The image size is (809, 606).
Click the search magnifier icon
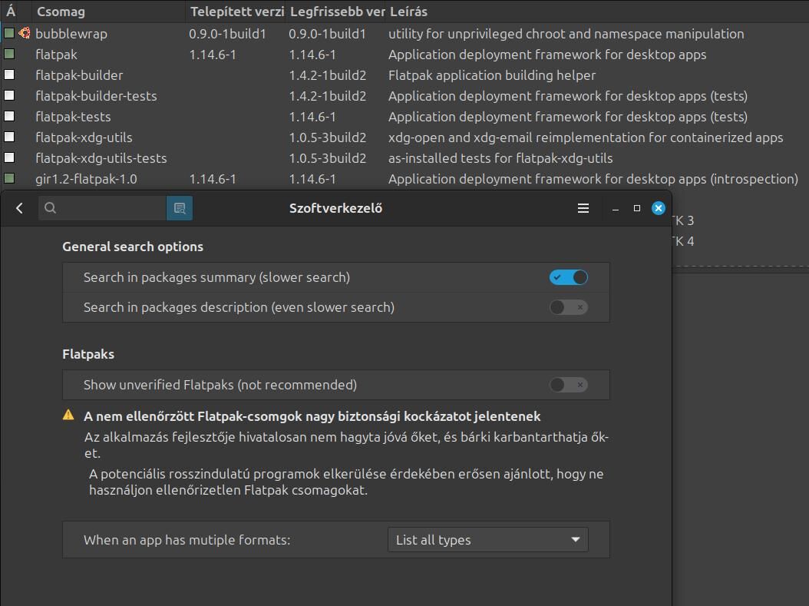click(x=50, y=208)
